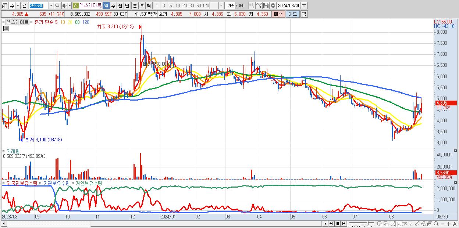Viewport: 459px width, 228px height.
Task: Edit the date field 2024/08/30
Action: pyautogui.click(x=289, y=6)
